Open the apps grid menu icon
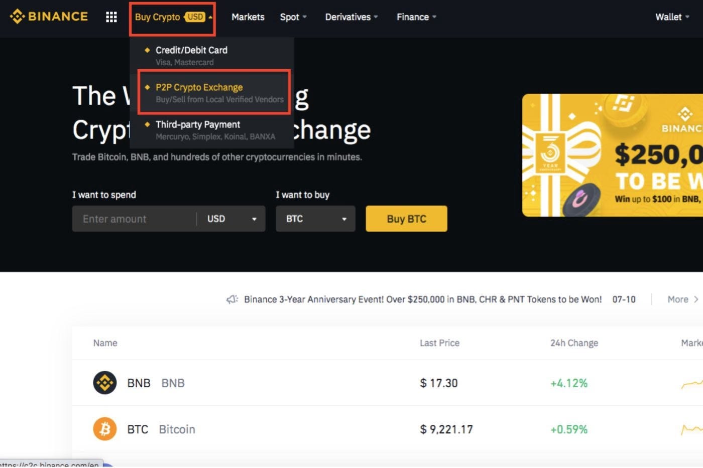This screenshot has width=703, height=468. tap(111, 17)
